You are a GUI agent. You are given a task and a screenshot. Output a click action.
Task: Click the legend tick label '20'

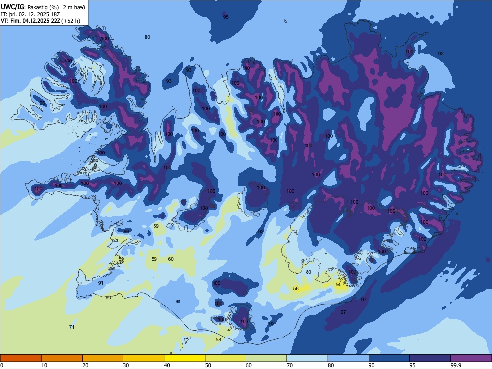pos(85,365)
